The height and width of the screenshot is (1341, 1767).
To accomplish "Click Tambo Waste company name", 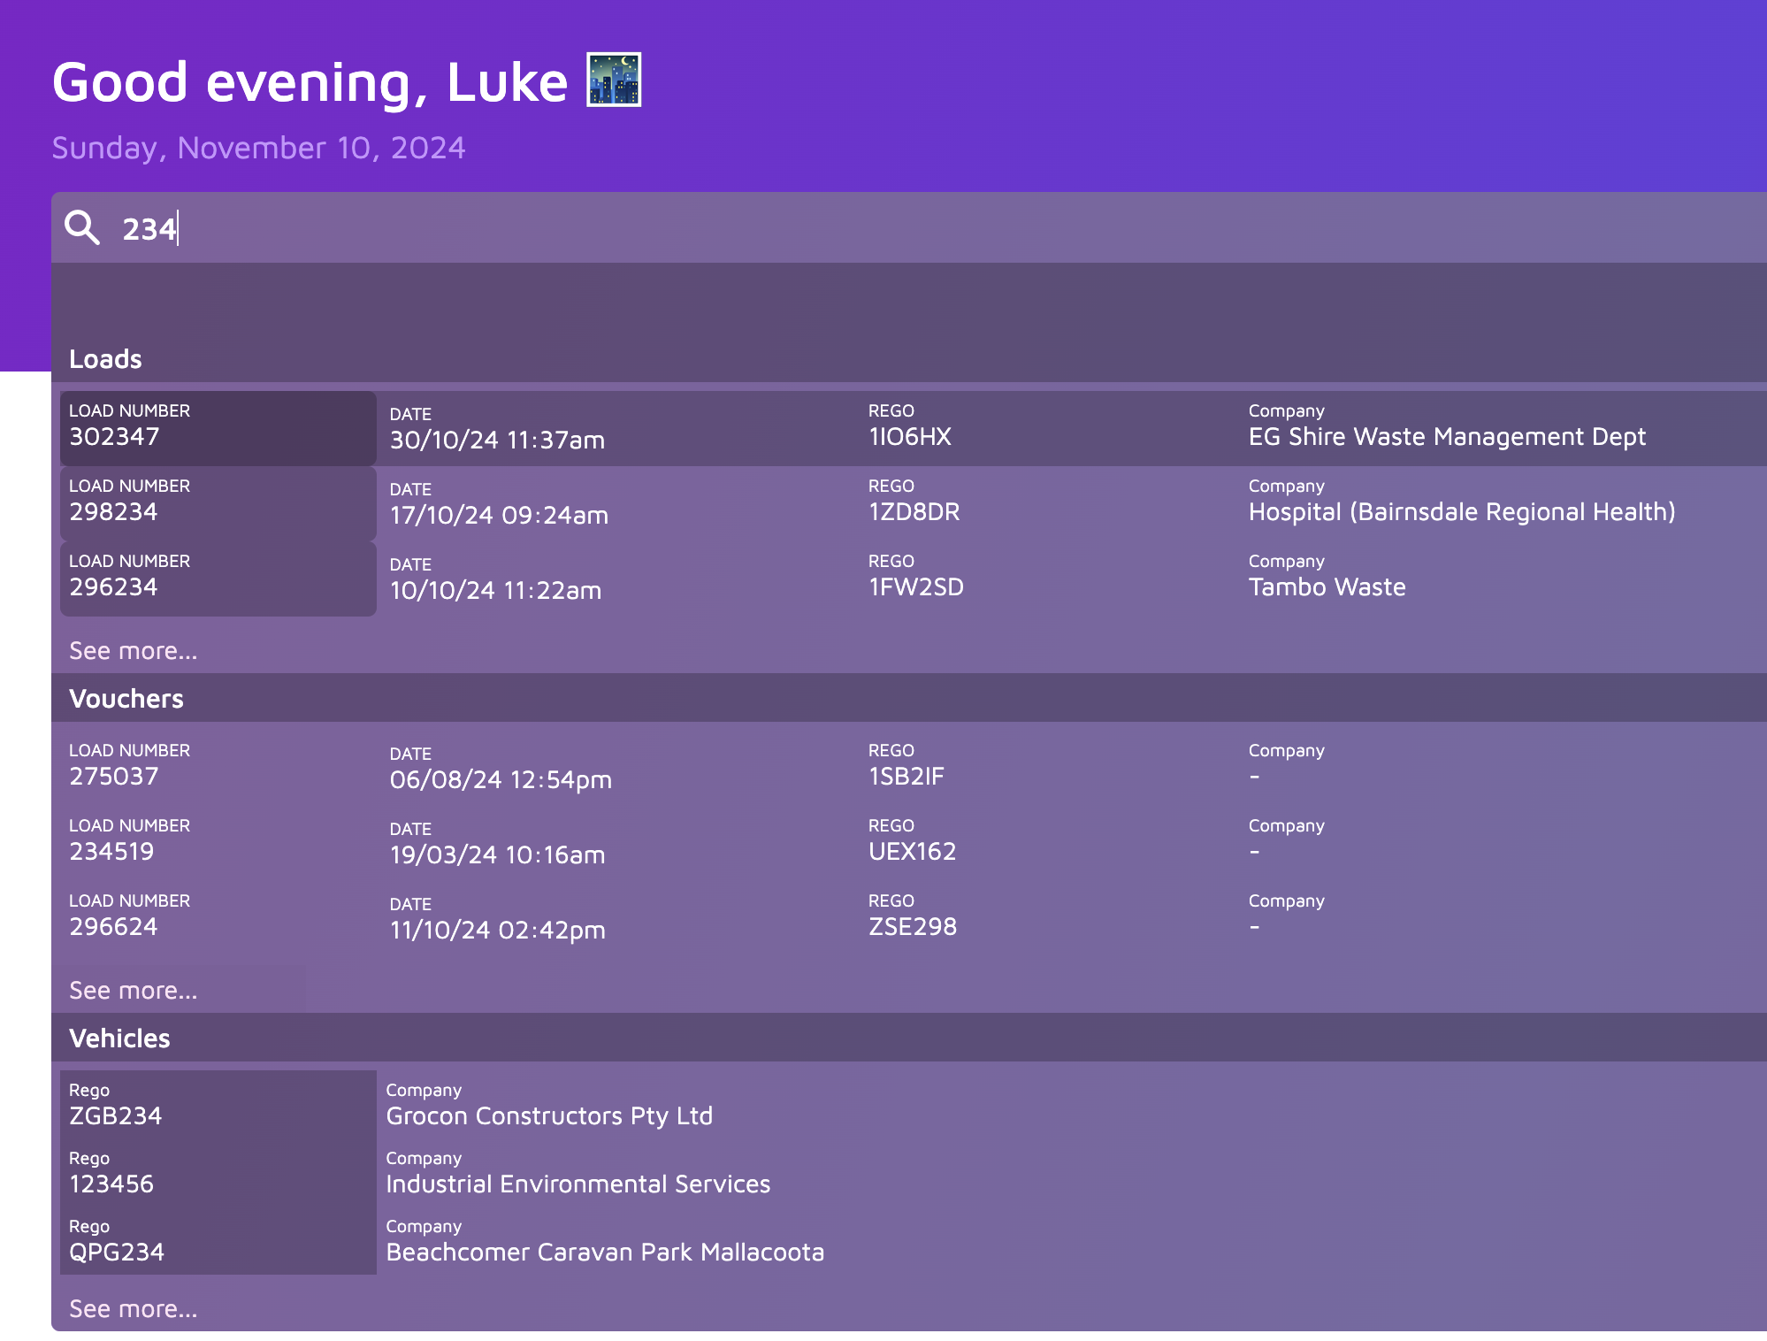I will tap(1327, 587).
